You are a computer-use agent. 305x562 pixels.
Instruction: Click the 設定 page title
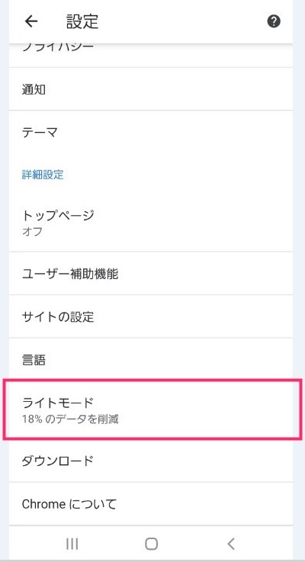pos(82,21)
